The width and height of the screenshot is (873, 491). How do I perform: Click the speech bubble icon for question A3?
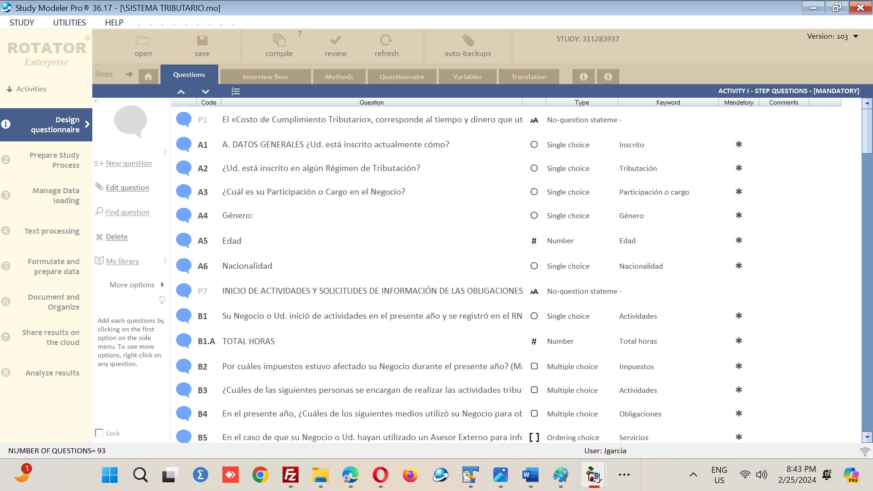click(184, 191)
